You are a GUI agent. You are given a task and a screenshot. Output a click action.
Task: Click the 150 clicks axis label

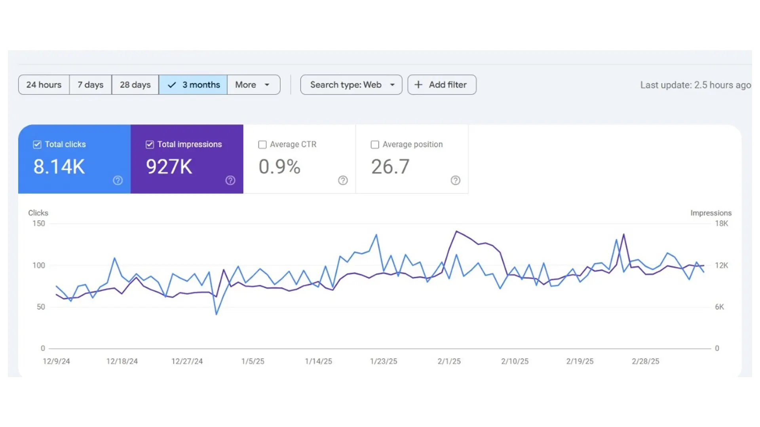[39, 223]
